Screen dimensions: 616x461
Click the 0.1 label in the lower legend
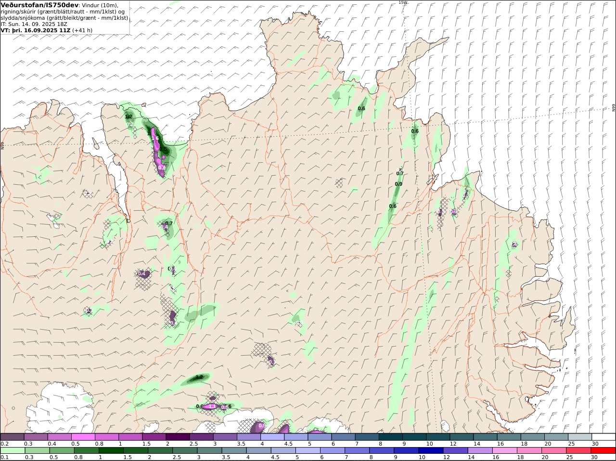click(x=5, y=458)
